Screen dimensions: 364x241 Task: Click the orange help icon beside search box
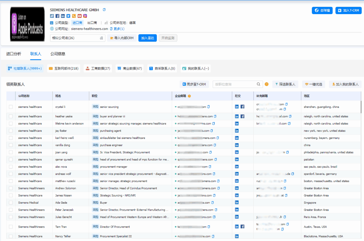[x=267, y=84]
